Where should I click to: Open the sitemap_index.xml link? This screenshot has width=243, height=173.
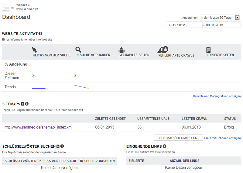[x=39, y=127]
